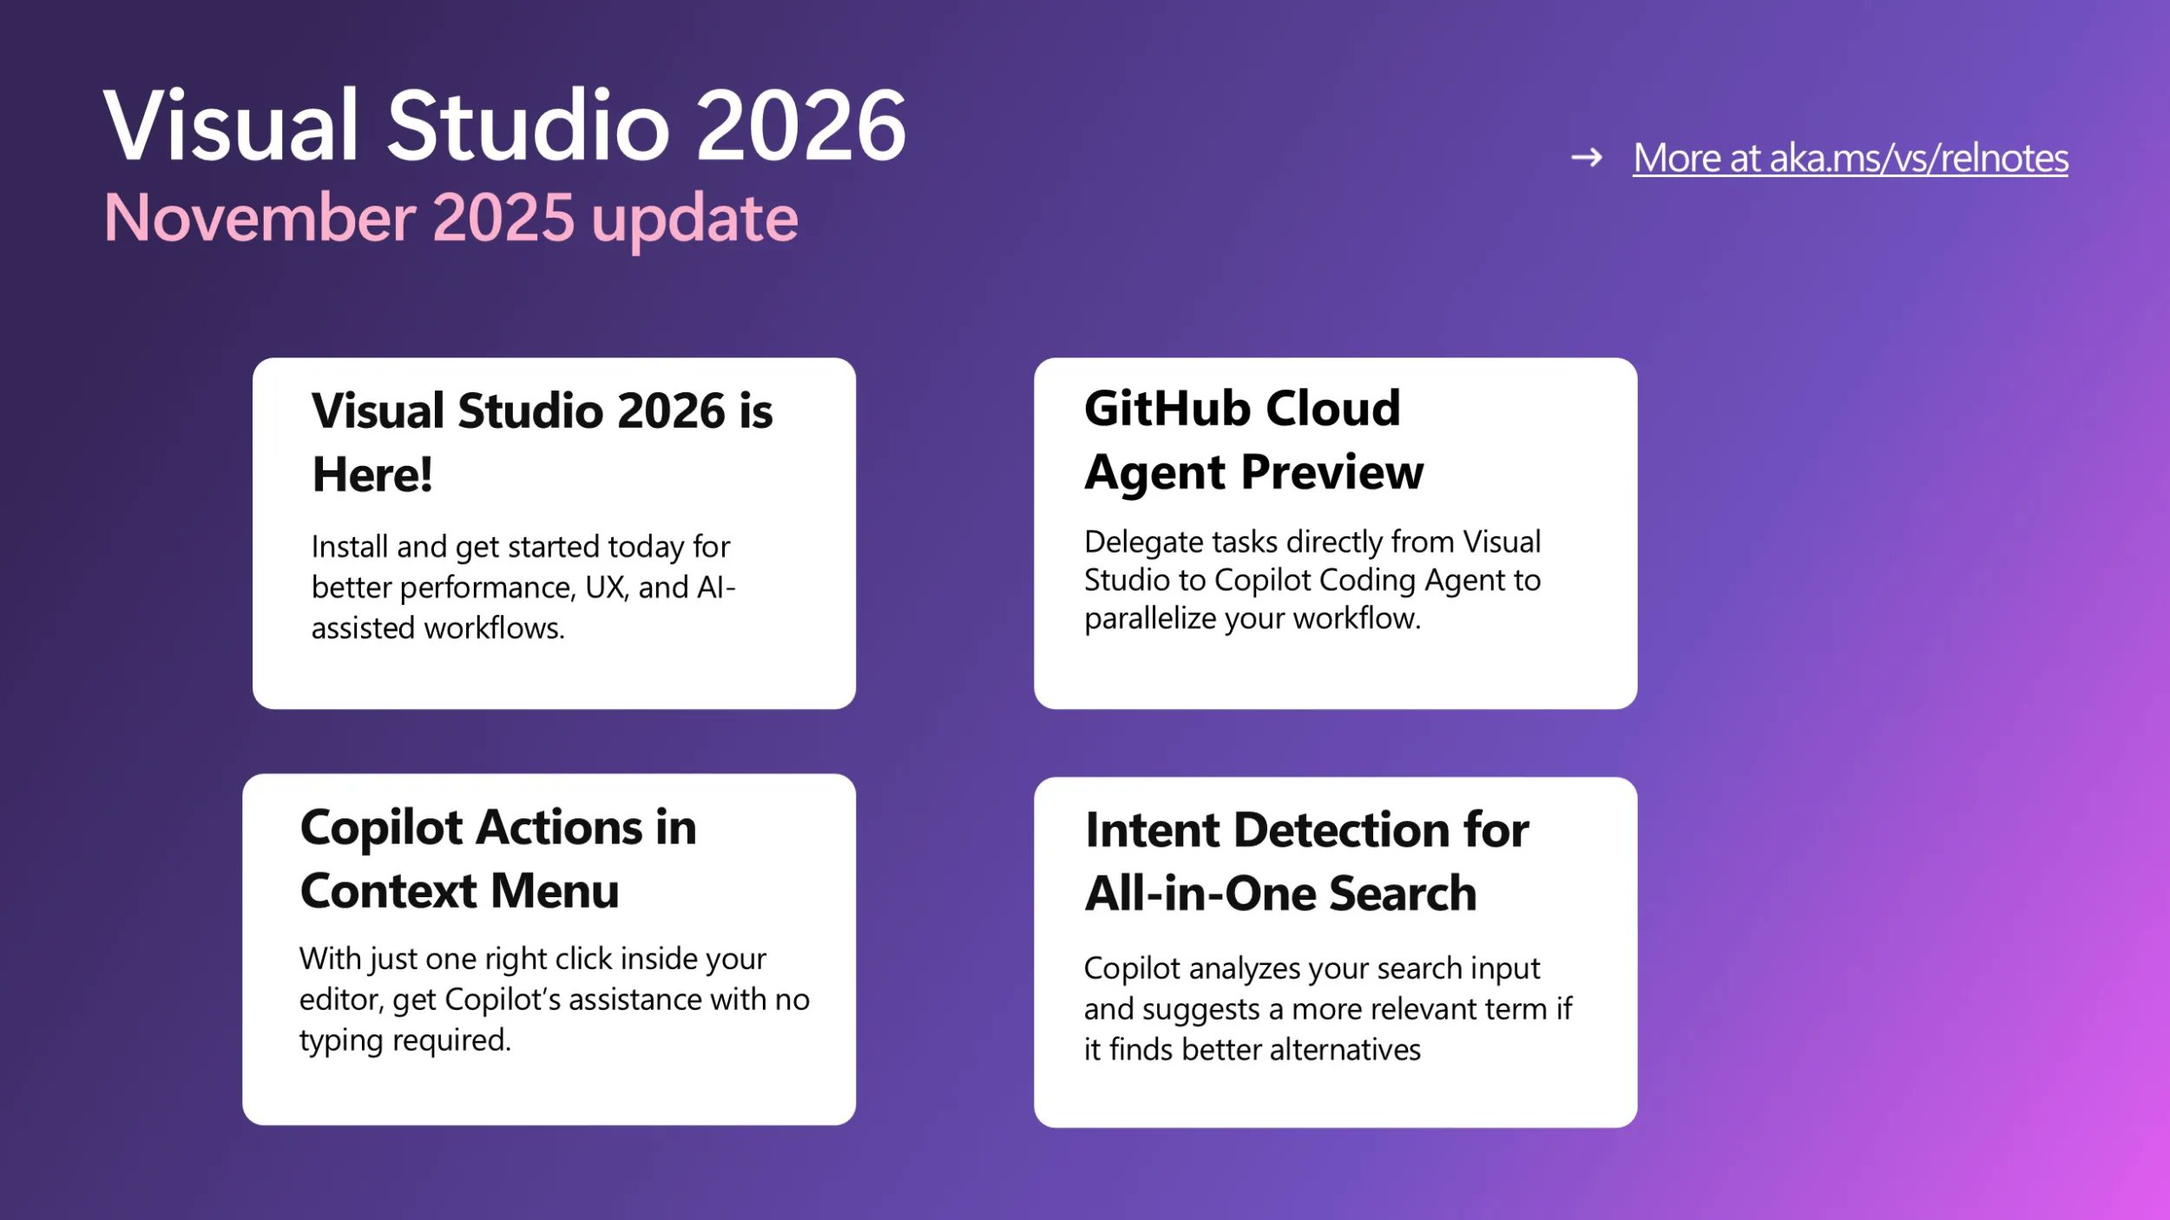
Task: Click the Intent Detection for All-in-One Search heading
Action: (1305, 862)
